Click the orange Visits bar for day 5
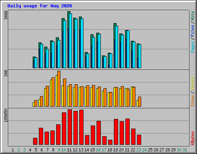The height and width of the screenshot is (154, 197). coord(36,103)
